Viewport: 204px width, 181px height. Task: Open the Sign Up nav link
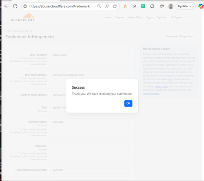point(161,17)
